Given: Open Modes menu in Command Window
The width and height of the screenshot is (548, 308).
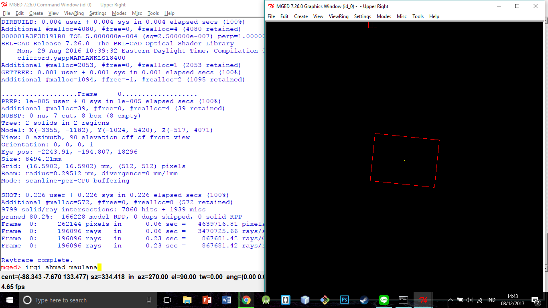Looking at the screenshot, I should point(119,13).
